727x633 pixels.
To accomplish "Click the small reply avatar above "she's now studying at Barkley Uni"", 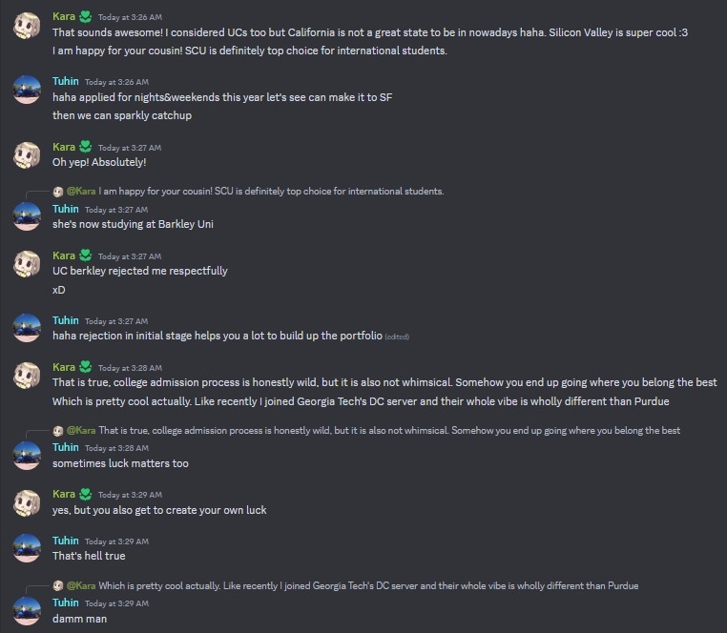I will click(x=58, y=192).
